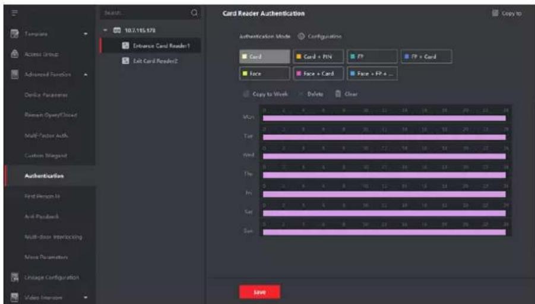Screen dimensions: 535x304
Task: Choose the Face + FP + ... authentication mode
Action: (x=372, y=74)
